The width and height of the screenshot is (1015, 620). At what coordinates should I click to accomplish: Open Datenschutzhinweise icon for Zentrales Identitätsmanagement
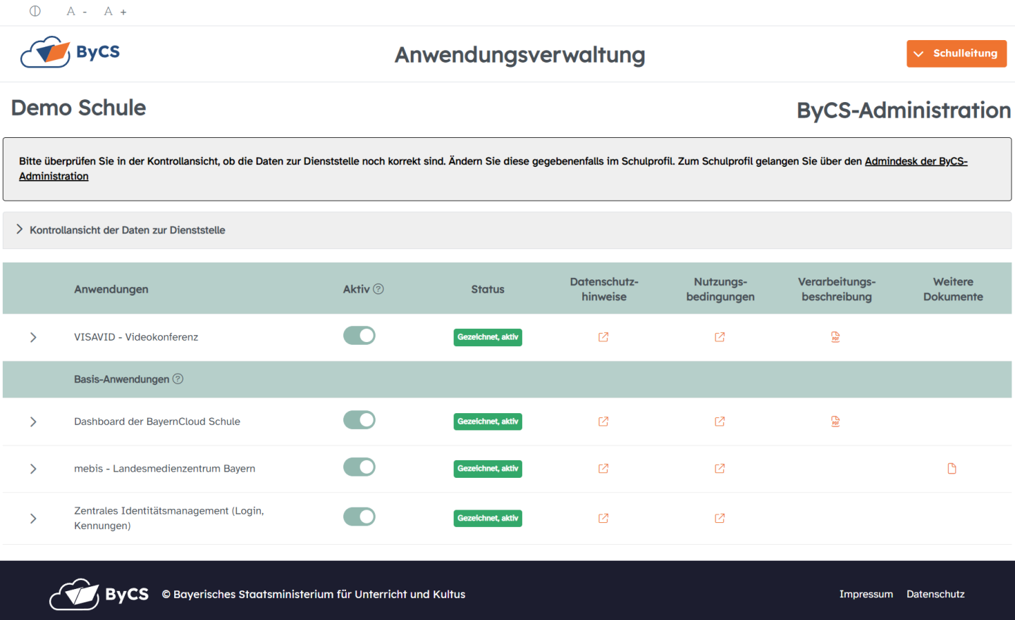603,518
